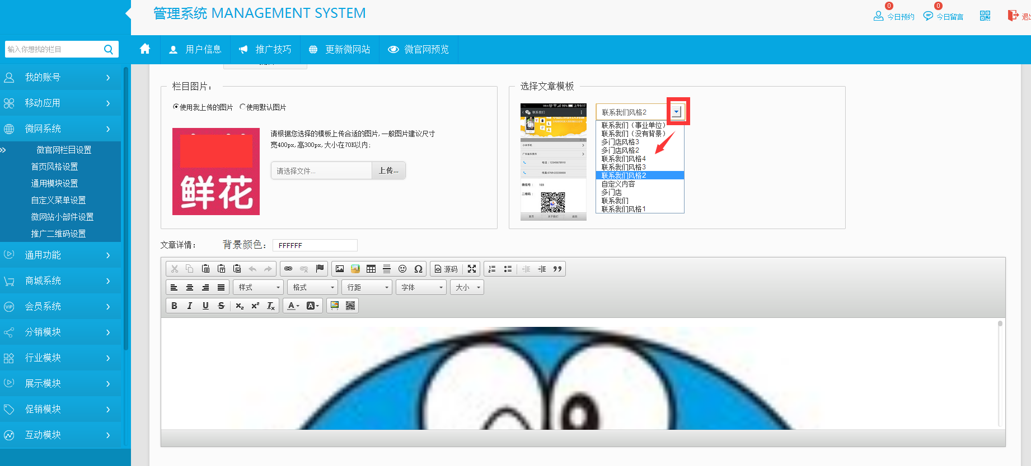Select the '使用默认图片' radio option

click(242, 107)
